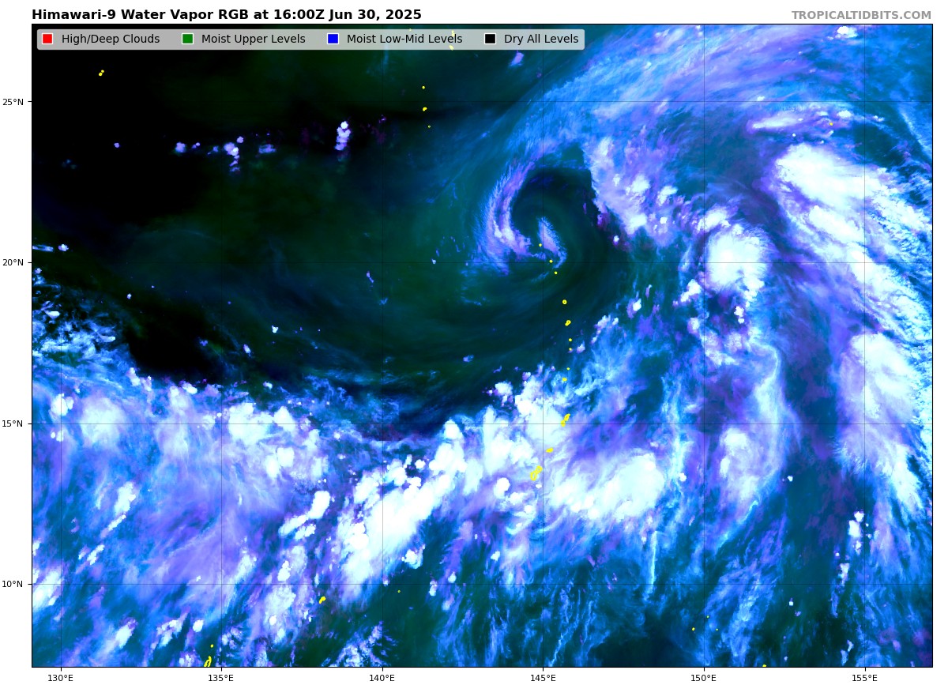
Task: Click the 150°E longitude label
Action: coord(703,677)
